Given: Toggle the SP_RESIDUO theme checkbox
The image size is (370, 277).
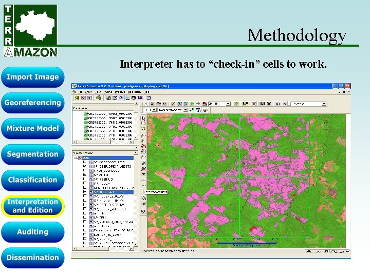Looking at the screenshot, I should 85,179.
